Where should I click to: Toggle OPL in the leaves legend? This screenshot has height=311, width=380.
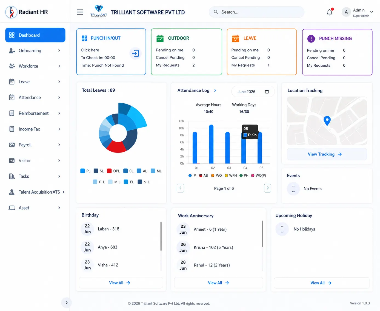(x=113, y=171)
